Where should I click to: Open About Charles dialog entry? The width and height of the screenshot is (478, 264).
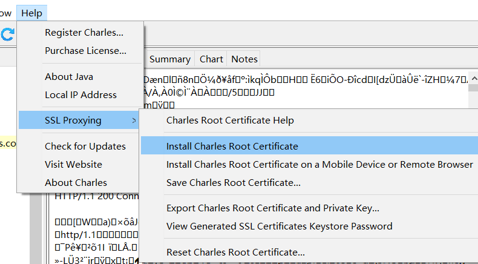(79, 182)
